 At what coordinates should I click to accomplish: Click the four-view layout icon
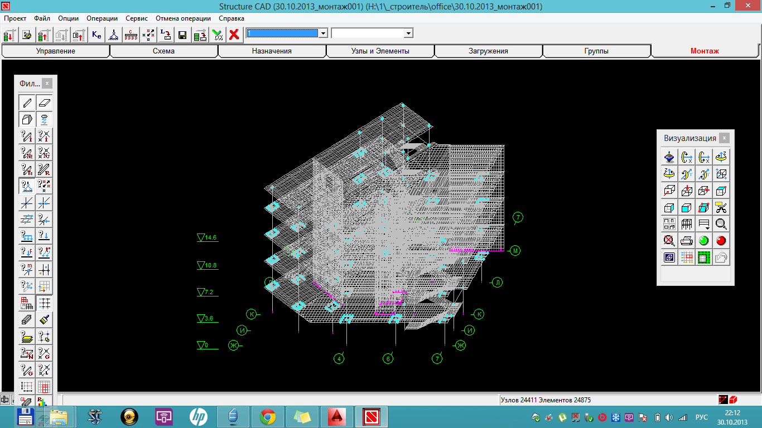pyautogui.click(x=669, y=225)
